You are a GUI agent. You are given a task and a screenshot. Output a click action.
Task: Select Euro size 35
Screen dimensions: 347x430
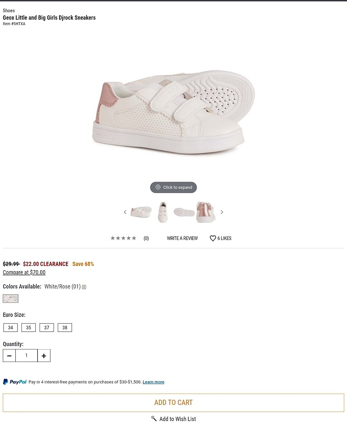[x=29, y=328]
